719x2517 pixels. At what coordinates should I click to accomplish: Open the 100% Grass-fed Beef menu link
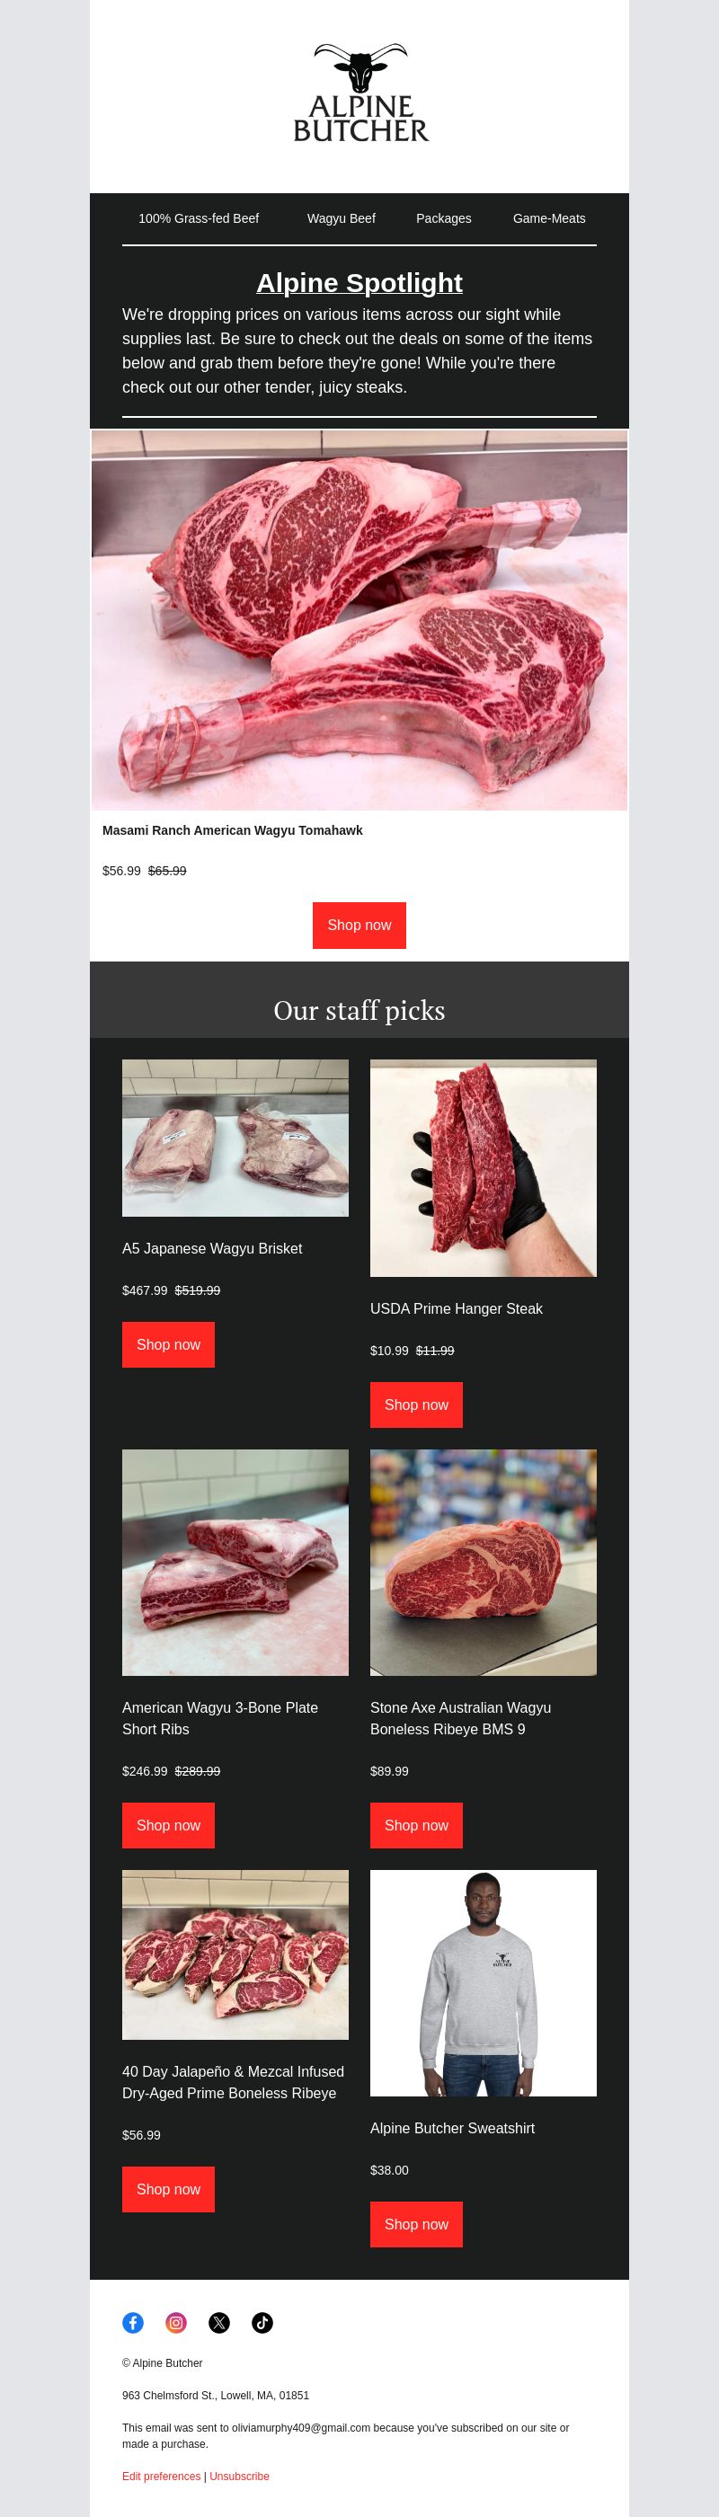click(x=199, y=217)
